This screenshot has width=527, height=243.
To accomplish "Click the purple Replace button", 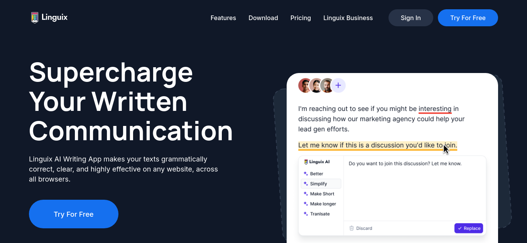I will (469, 228).
